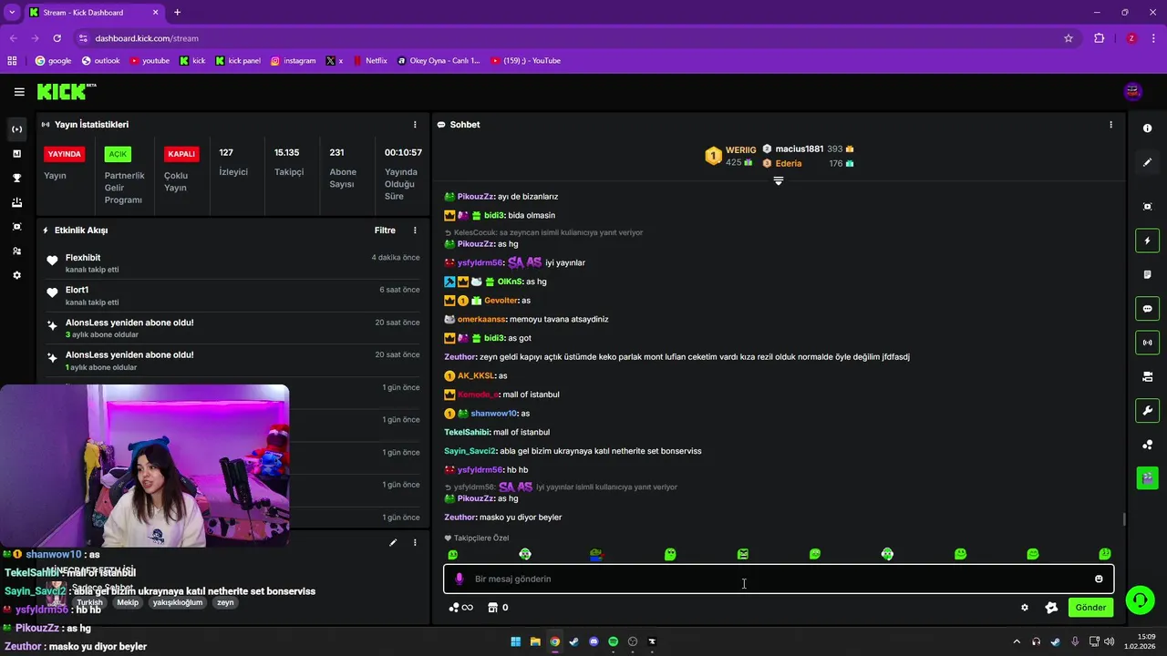This screenshot has width=1167, height=656.
Task: Open the emoji picker in the chat input
Action: [x=1099, y=579]
